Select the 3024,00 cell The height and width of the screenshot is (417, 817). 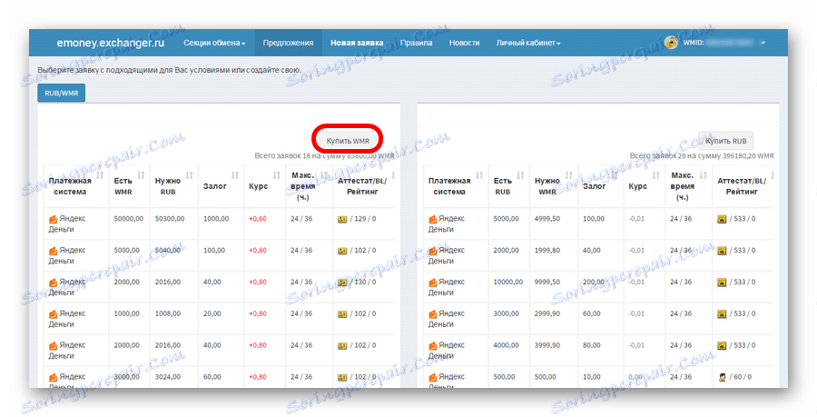pos(168,376)
